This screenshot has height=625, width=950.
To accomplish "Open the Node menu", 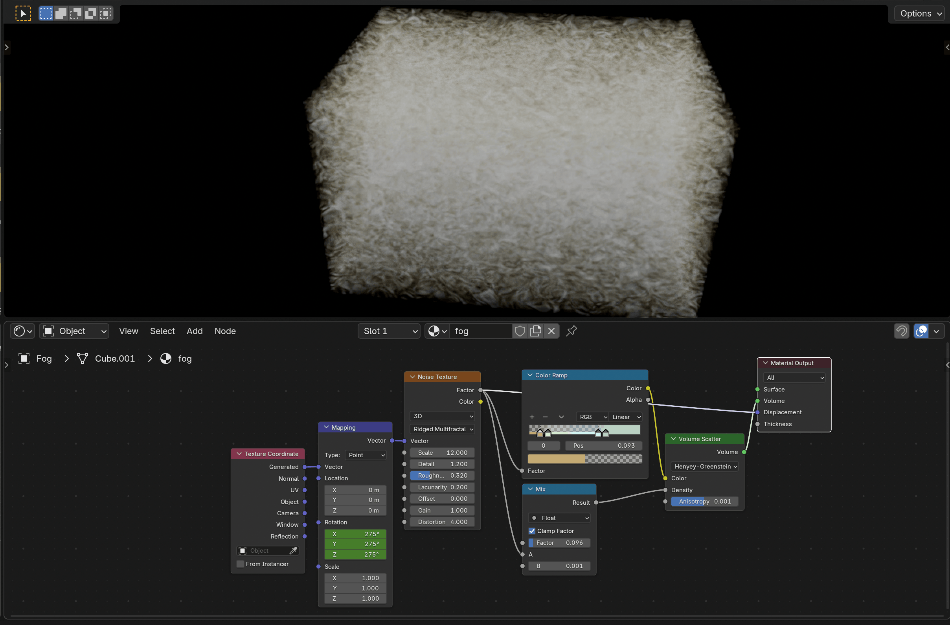I will (225, 331).
